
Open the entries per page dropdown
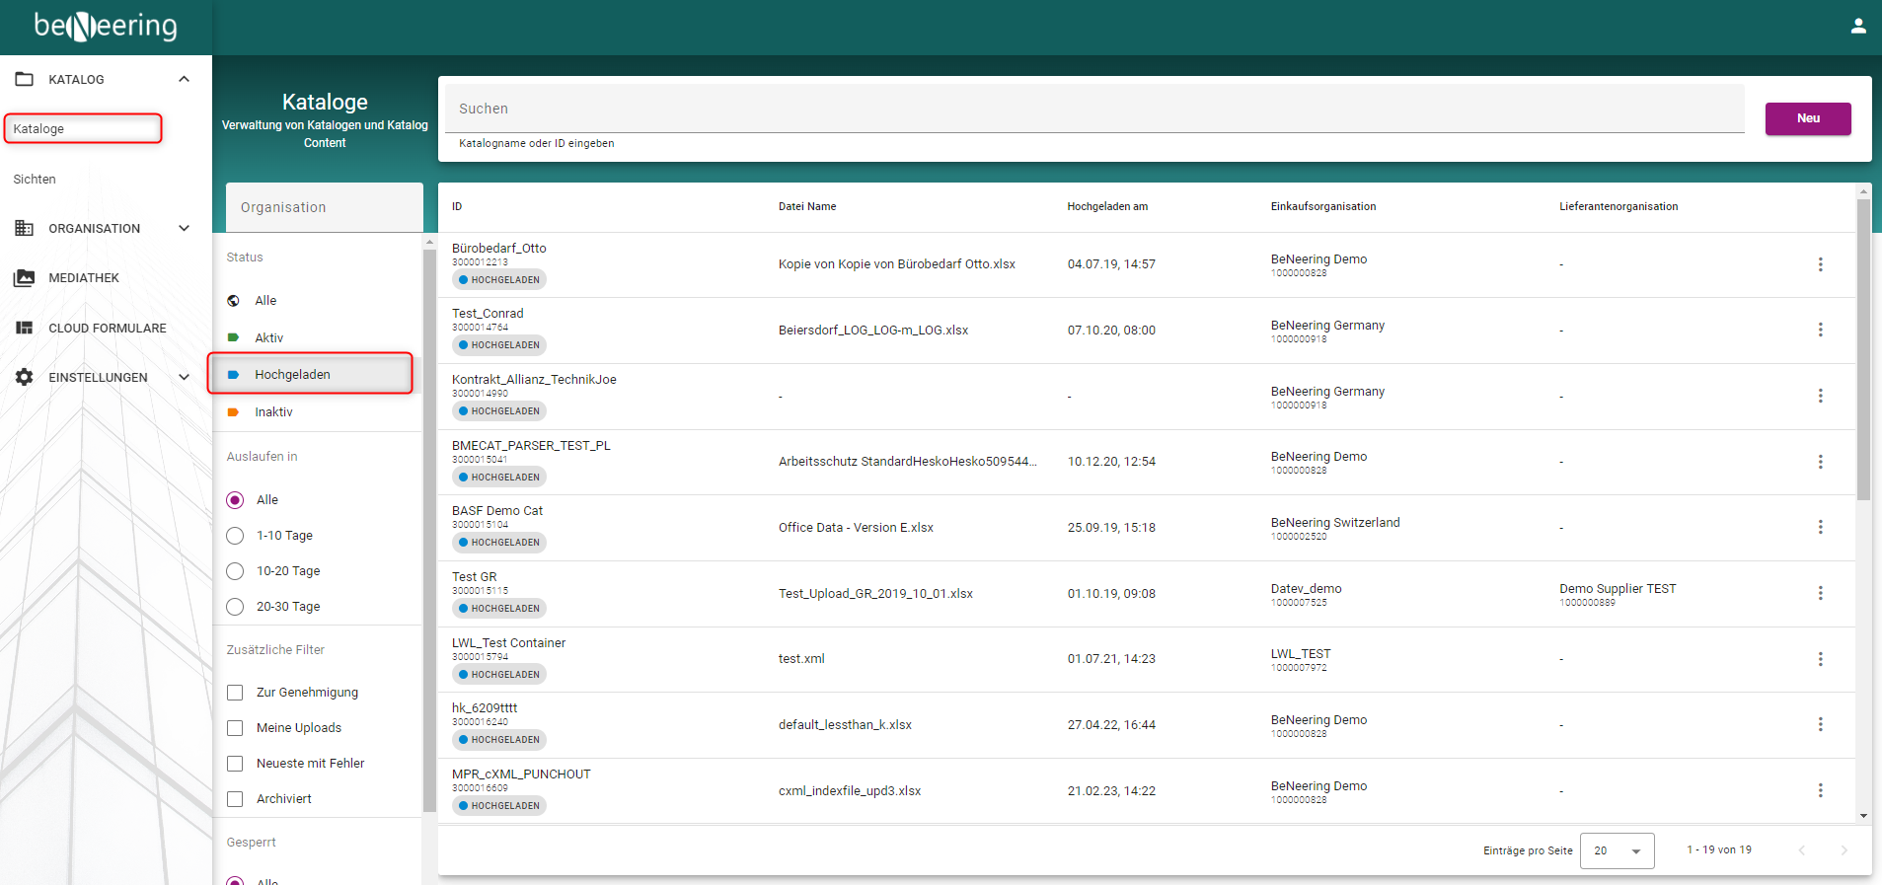[1617, 850]
